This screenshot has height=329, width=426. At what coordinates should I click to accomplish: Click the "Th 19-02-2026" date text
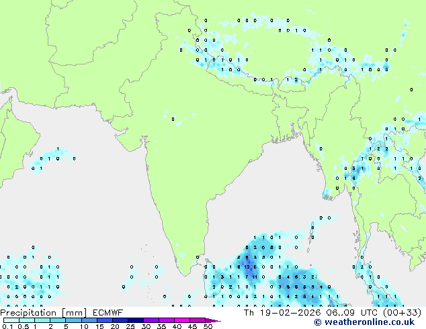[282, 313]
